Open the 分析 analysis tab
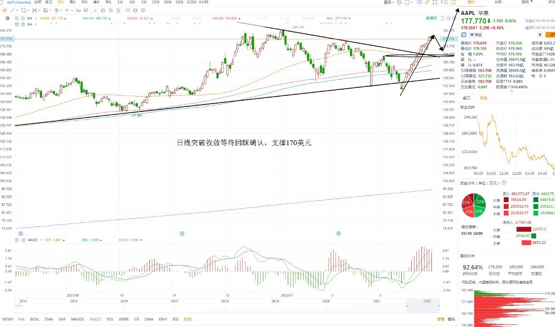The height and width of the screenshot is (327, 555). click(x=498, y=2)
